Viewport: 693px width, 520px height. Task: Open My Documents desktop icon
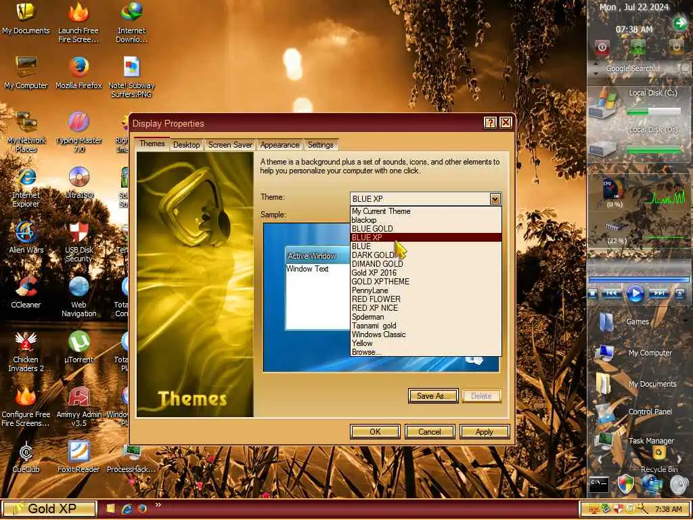coord(26,18)
